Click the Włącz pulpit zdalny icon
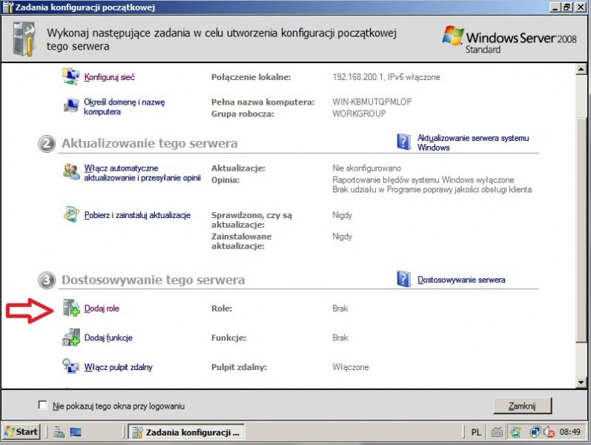The image size is (591, 445). pos(71,366)
